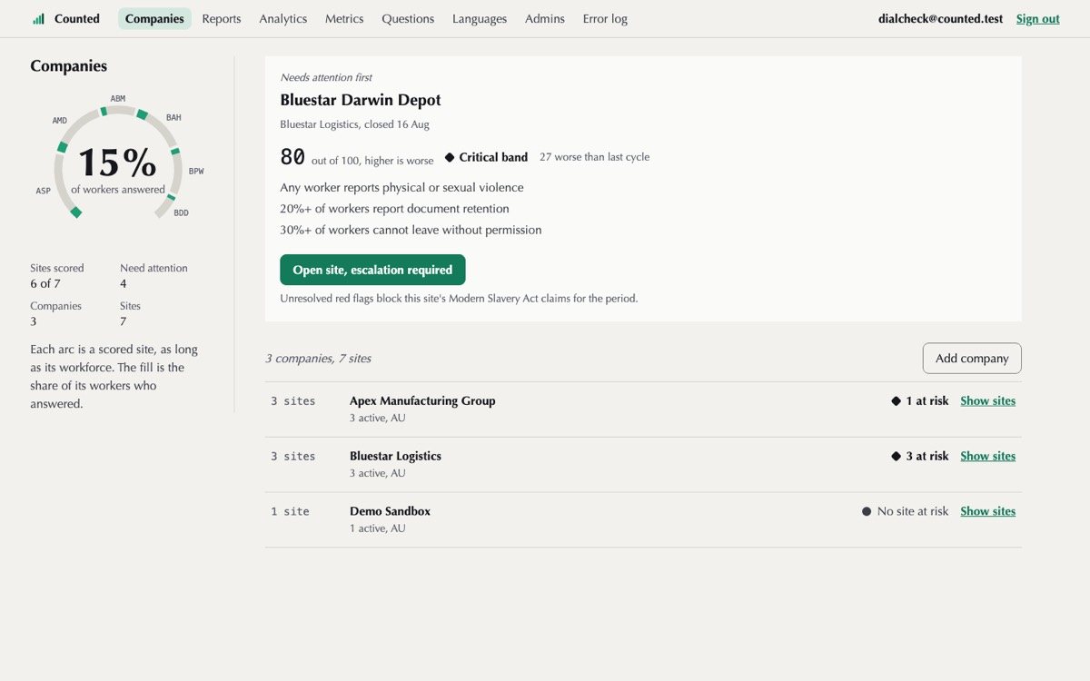
Task: Click '30%+ of workers cannot leave without permission'
Action: pos(411,230)
